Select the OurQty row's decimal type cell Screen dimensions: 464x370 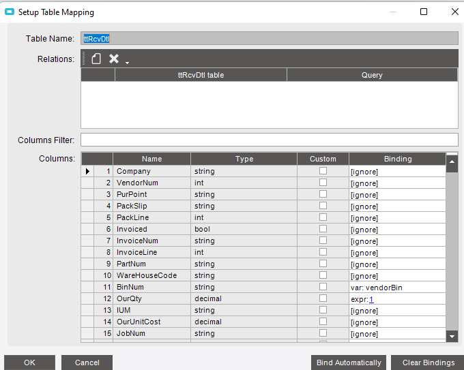[244, 298]
